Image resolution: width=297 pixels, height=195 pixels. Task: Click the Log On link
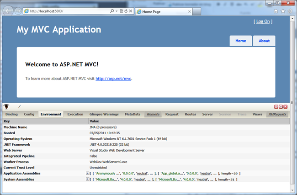[x=263, y=21]
